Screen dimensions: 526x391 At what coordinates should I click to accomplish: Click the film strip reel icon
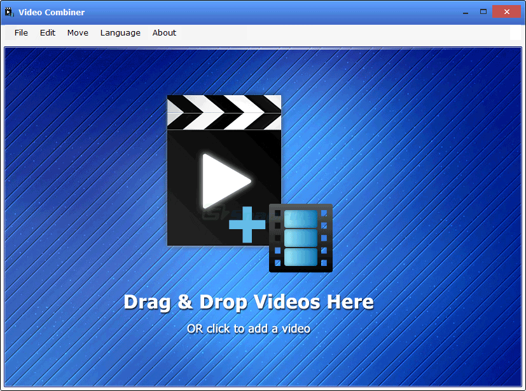click(x=300, y=238)
